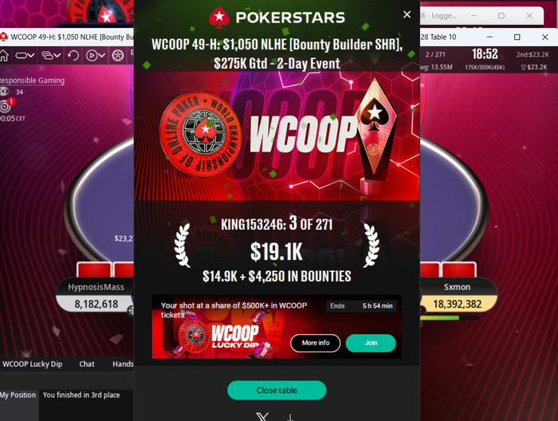Open the Responsible Gaming link

(32, 81)
